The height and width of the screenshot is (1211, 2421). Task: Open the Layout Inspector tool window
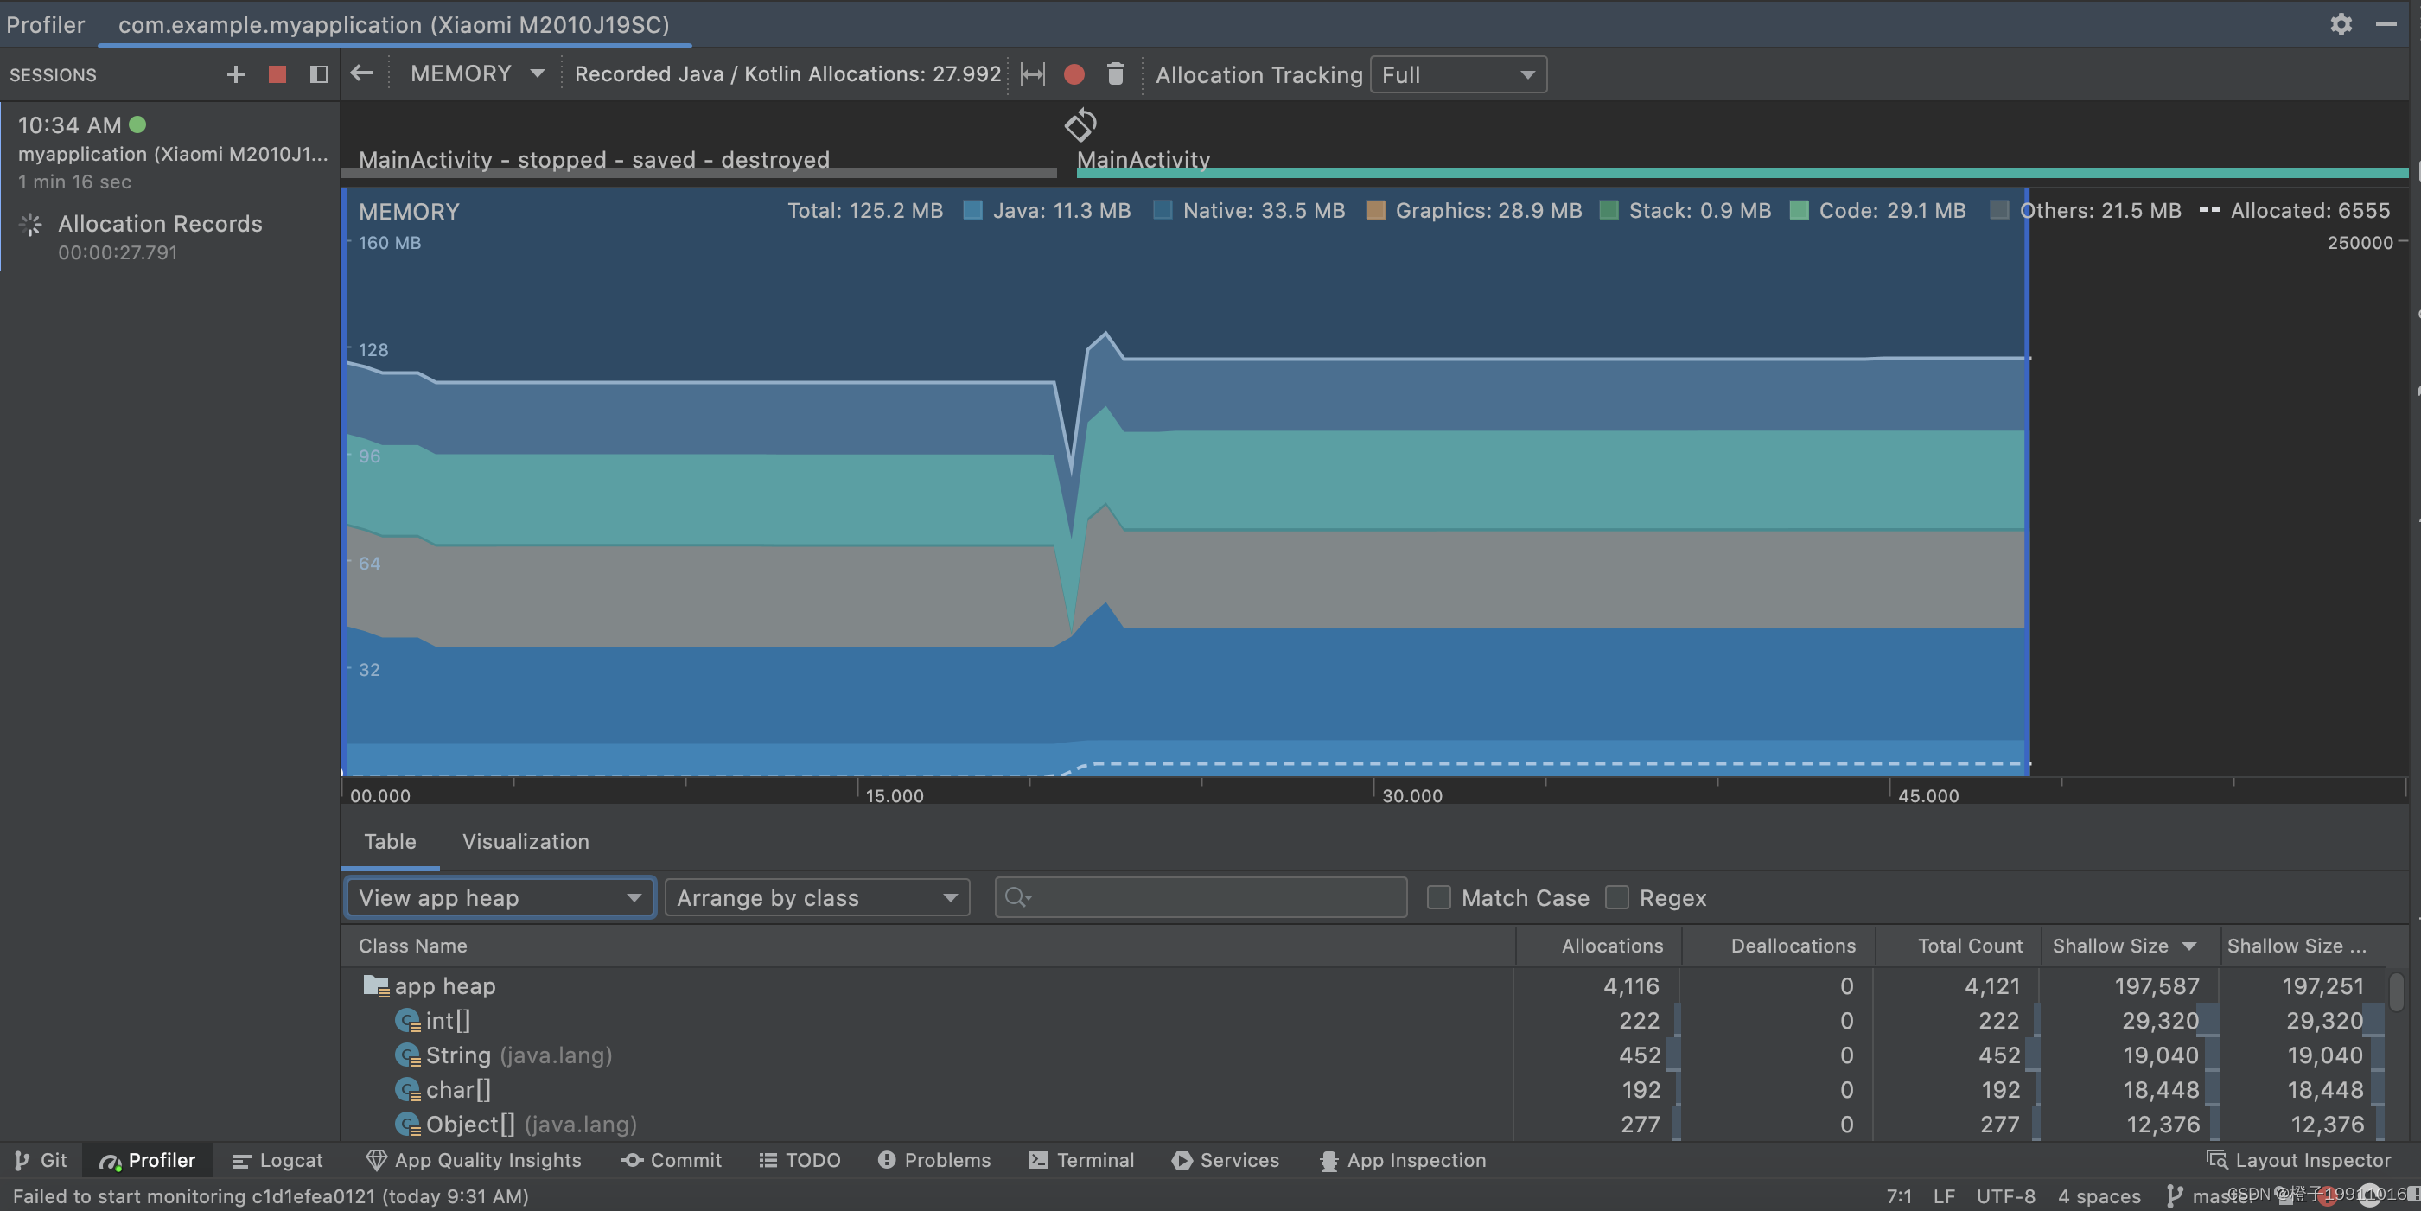(2299, 1159)
